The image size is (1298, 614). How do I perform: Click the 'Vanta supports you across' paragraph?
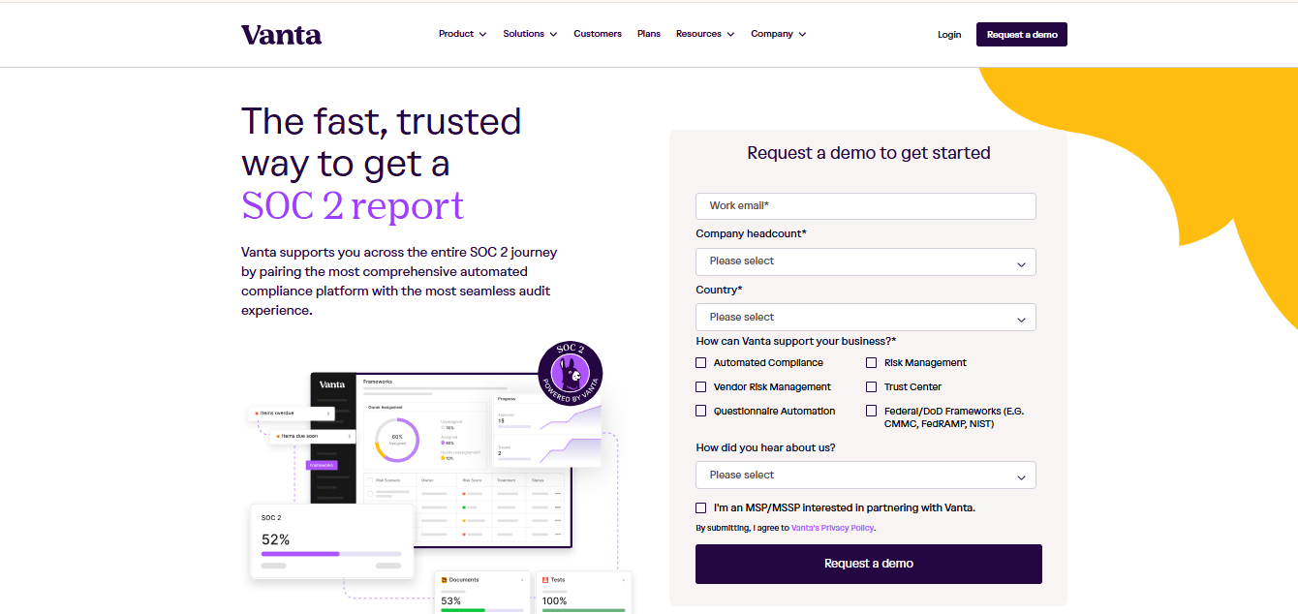point(400,282)
